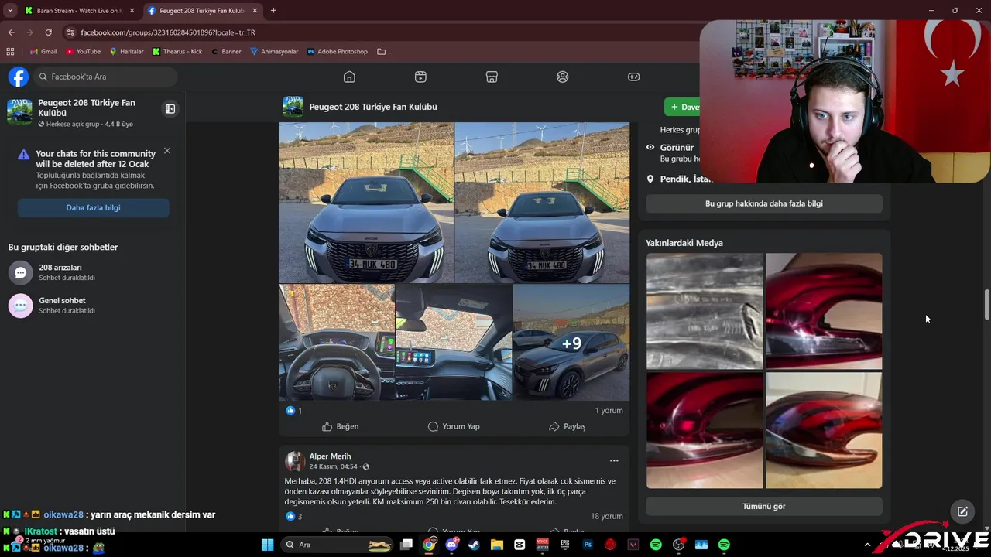Screen dimensions: 991x557
Task: Open the Gmail bookmark
Action: point(43,52)
